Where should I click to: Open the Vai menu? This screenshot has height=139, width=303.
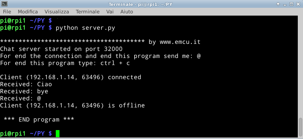[110, 12]
